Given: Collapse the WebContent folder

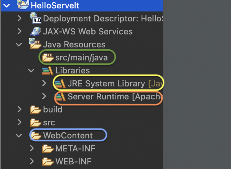Looking at the screenshot, I should [x=19, y=135].
